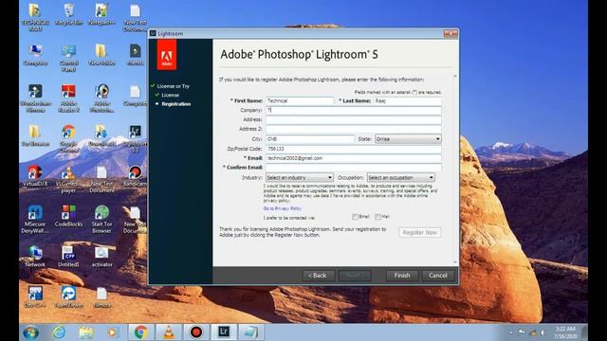Screen dimensions: 607x341
Task: Open the Computer desktop icon
Action: [x=35, y=55]
